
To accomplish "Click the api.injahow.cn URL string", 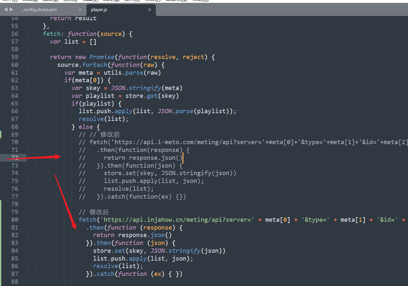I will pos(176,220).
